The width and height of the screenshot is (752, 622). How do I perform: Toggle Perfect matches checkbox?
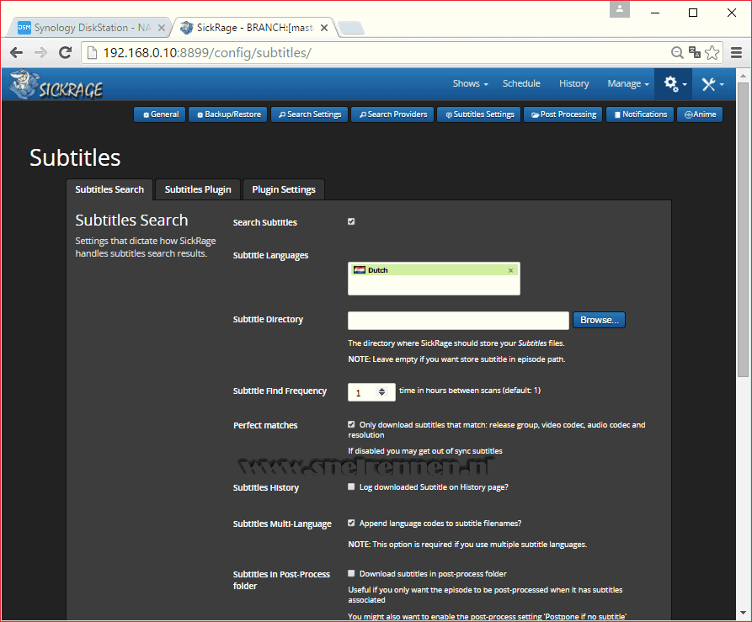[351, 424]
